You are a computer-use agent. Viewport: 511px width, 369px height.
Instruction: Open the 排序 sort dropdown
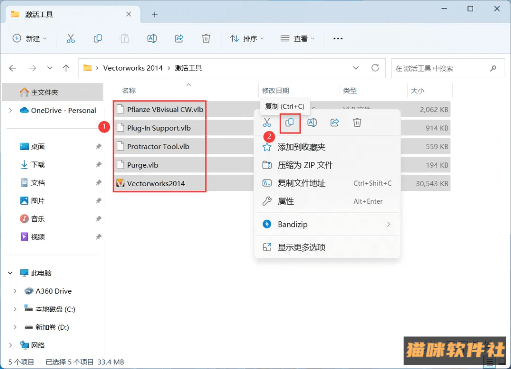tap(247, 38)
